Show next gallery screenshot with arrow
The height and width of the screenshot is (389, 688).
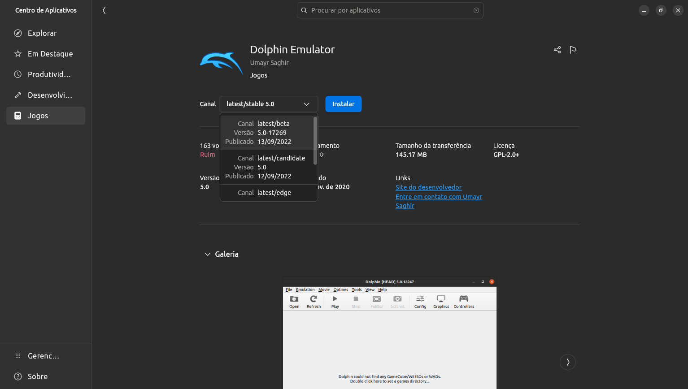(x=567, y=362)
